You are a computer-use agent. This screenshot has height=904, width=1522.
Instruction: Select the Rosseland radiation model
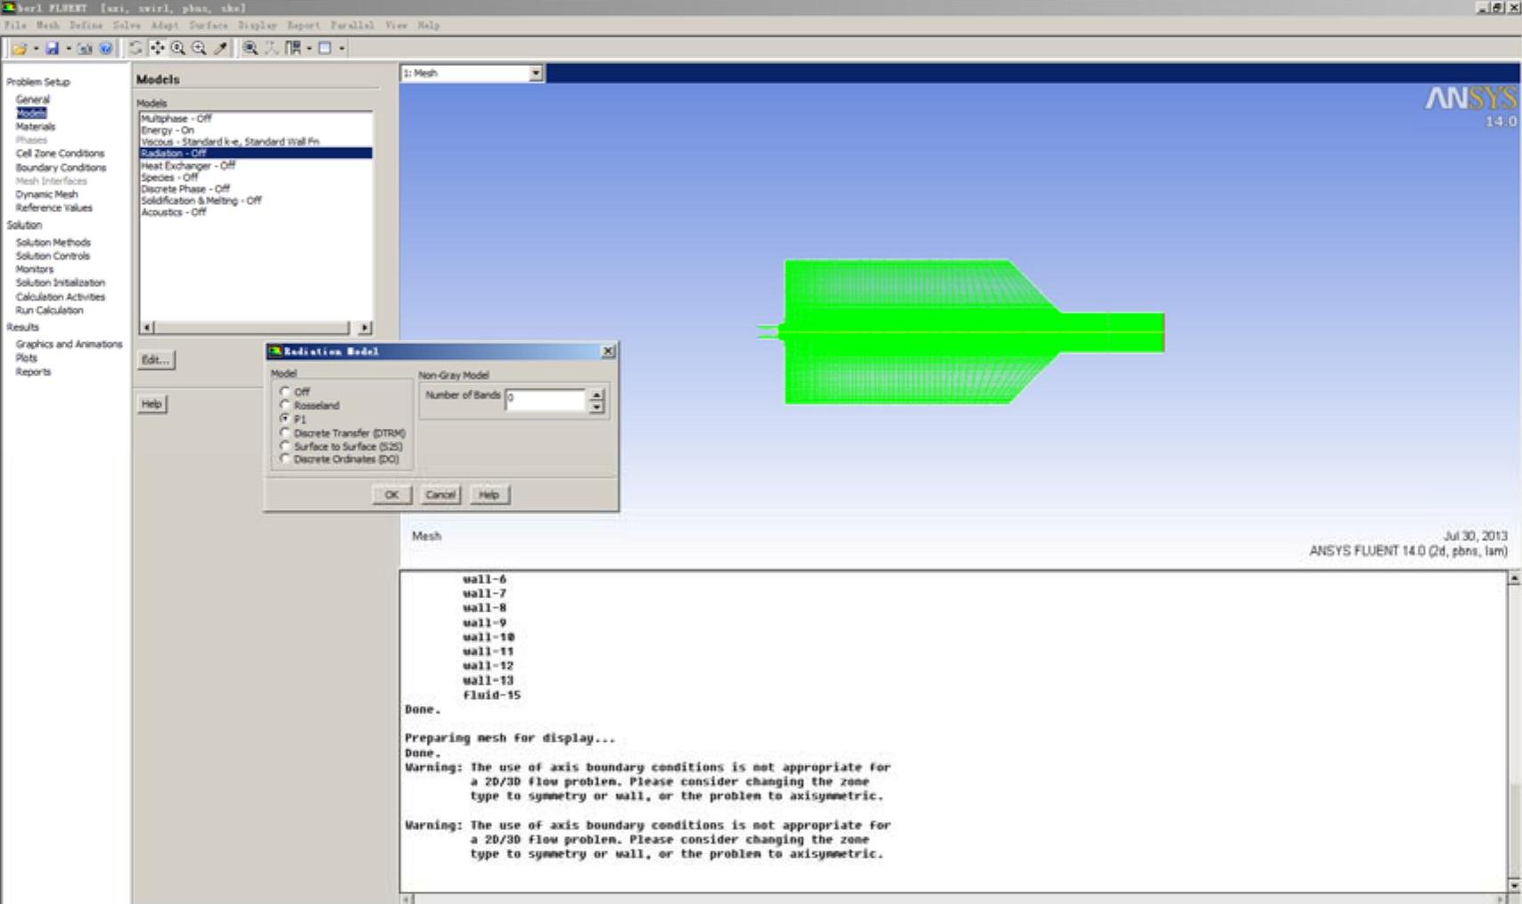point(285,405)
